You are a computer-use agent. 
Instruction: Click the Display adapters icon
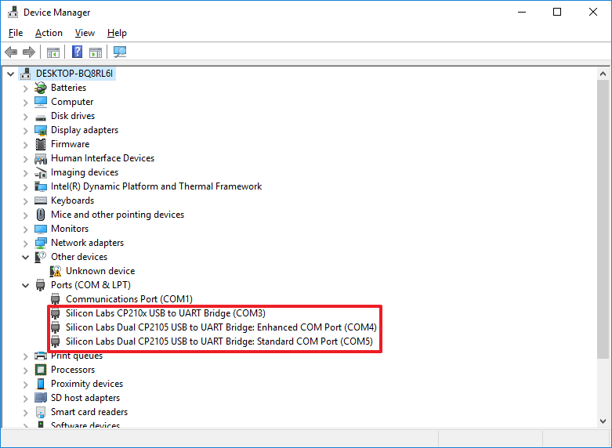tap(41, 130)
